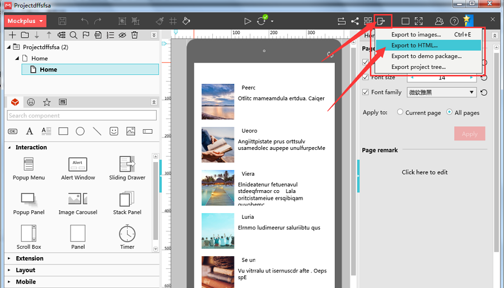The width and height of the screenshot is (504, 288).
Task: Select the Alert Window component
Action: [78, 168]
